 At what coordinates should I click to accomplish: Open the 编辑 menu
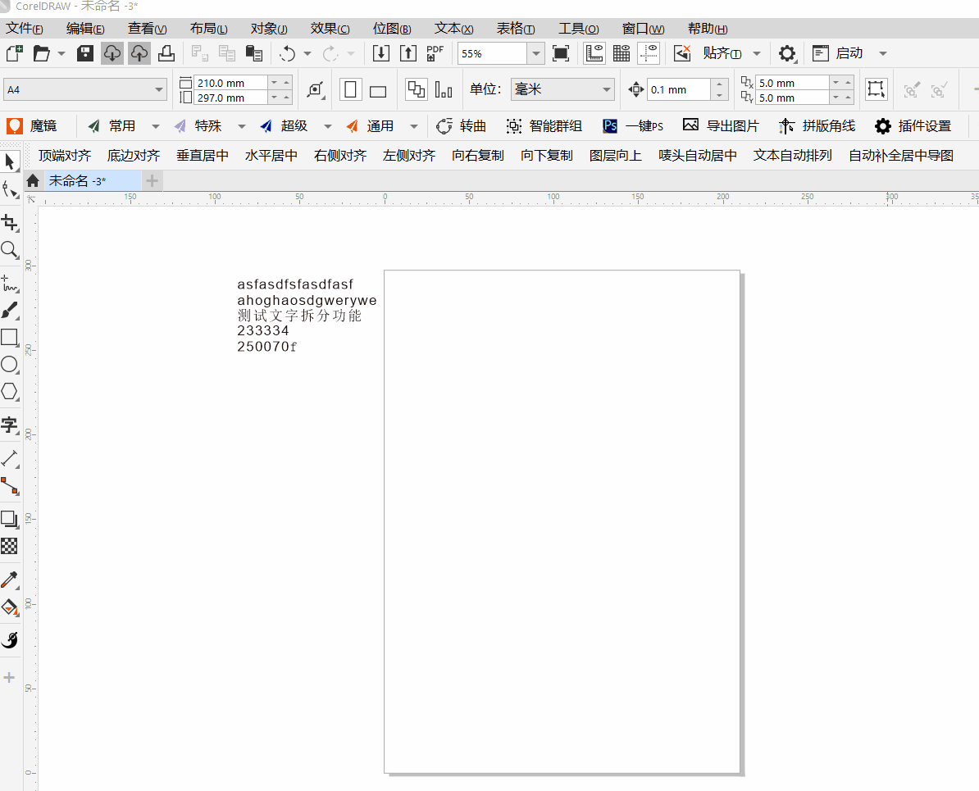pos(85,29)
